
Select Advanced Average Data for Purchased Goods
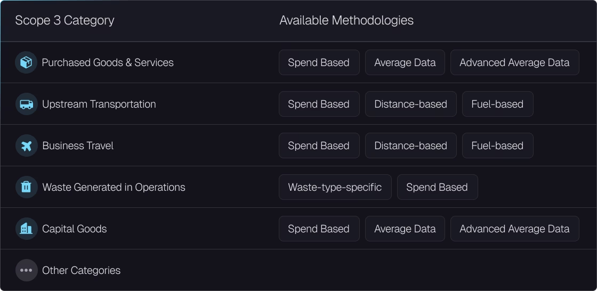coord(515,62)
